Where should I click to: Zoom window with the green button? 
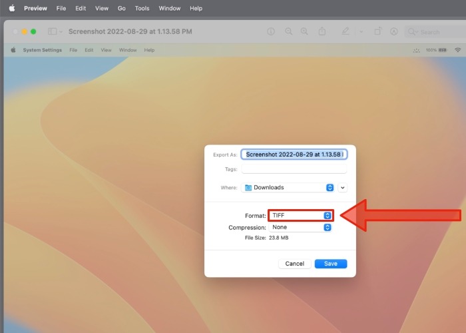[33, 31]
